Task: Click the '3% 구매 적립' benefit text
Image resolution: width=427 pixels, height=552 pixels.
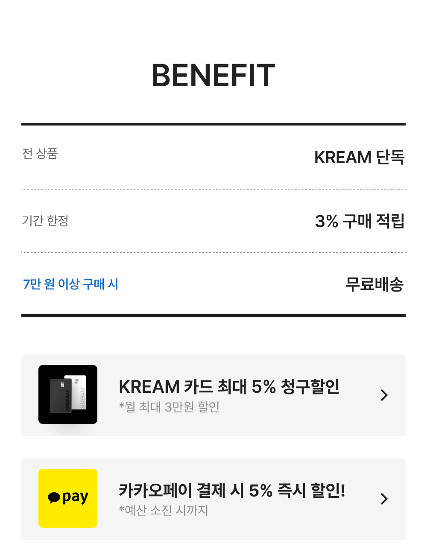Action: pyautogui.click(x=360, y=221)
